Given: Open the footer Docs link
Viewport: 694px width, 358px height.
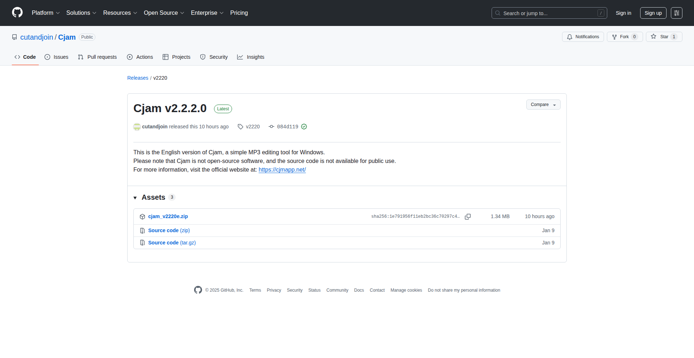Looking at the screenshot, I should click(x=359, y=290).
